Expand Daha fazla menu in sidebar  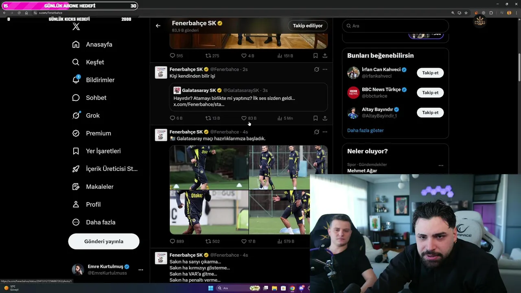tap(94, 222)
